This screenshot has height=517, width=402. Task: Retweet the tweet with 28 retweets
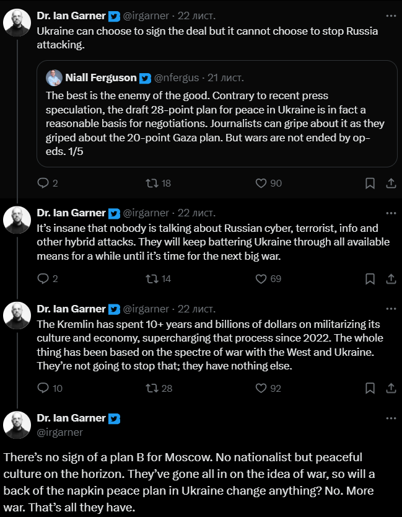[151, 388]
